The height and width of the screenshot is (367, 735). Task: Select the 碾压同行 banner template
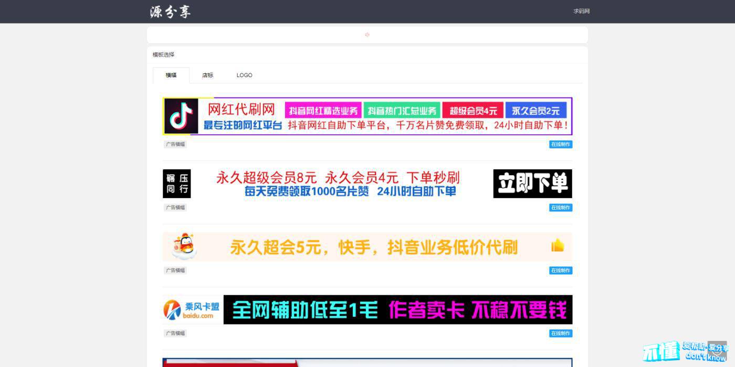click(367, 183)
